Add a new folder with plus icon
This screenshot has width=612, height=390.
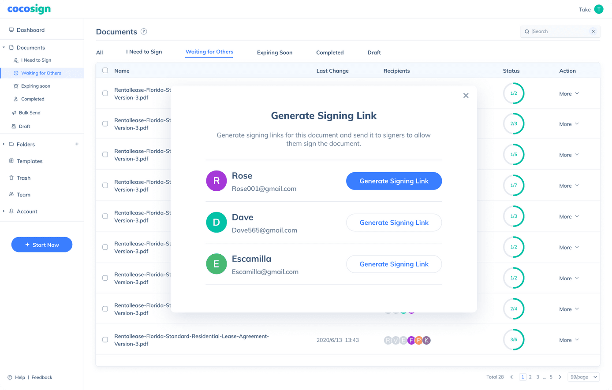pos(77,144)
